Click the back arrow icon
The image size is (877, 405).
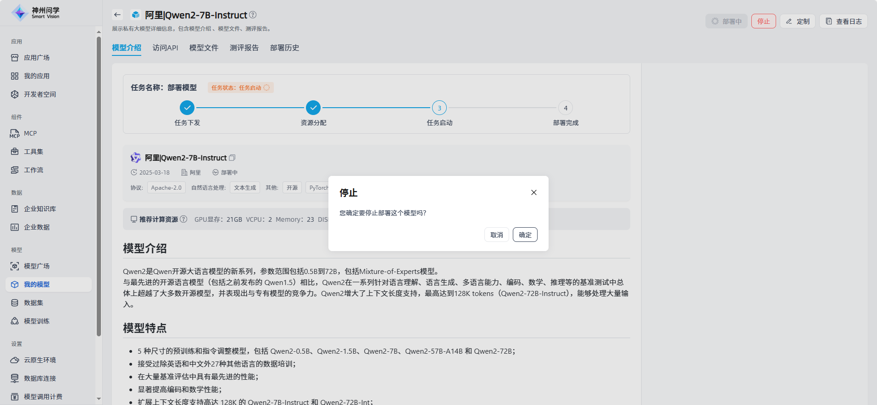pos(117,15)
